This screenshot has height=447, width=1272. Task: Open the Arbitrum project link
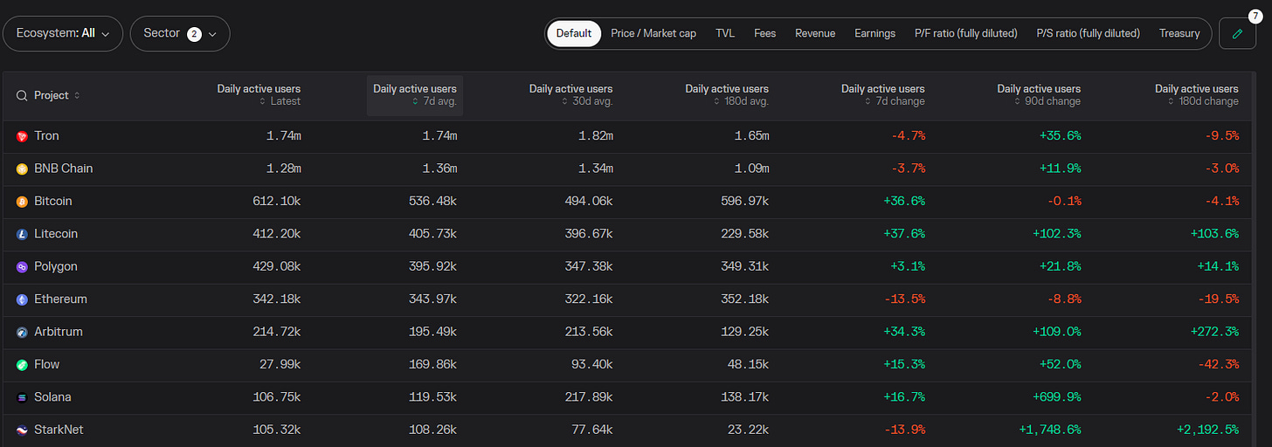pos(59,333)
